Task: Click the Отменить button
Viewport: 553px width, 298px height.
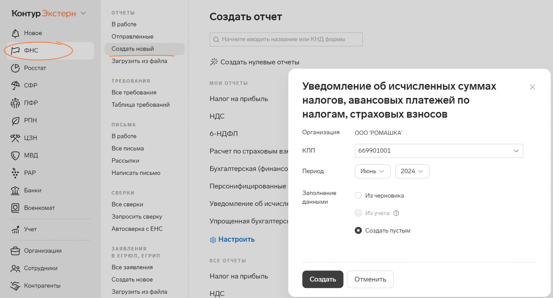Action: click(370, 279)
